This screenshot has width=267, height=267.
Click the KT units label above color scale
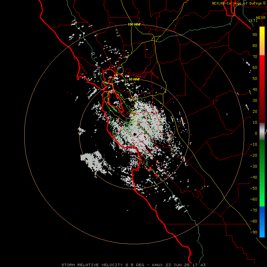coord(253,20)
